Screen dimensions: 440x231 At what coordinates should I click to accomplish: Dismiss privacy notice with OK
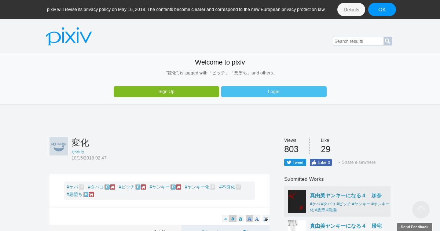[x=382, y=10]
